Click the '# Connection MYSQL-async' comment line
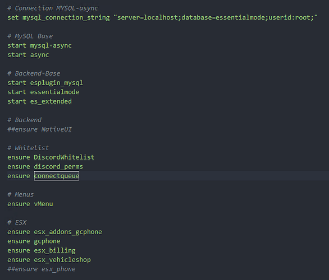The height and width of the screenshot is (280, 329). point(53,8)
